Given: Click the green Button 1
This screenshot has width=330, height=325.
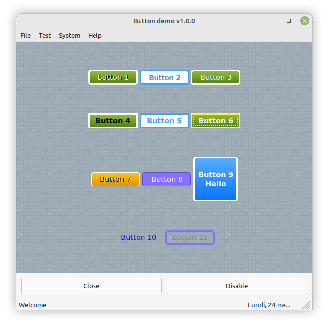Looking at the screenshot, I should [113, 77].
